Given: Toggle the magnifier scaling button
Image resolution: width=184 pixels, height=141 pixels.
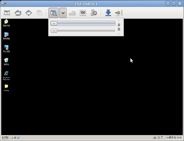Looking at the screenshot, I should (x=54, y=13).
